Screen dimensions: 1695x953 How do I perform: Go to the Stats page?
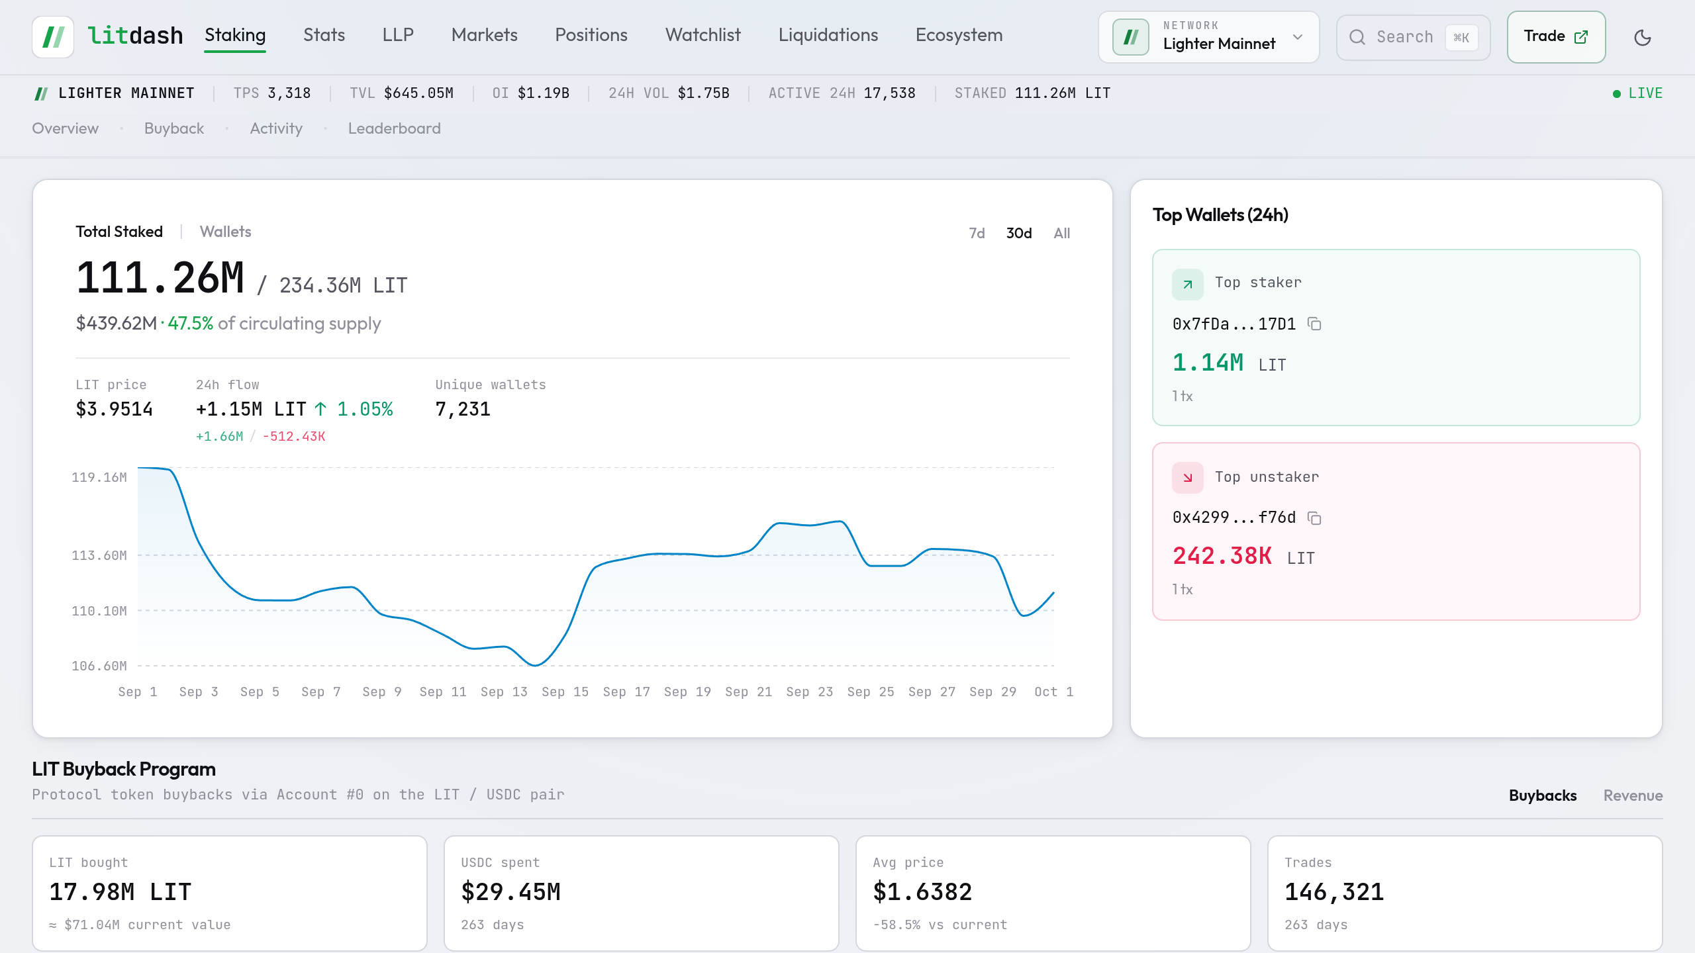pyautogui.click(x=324, y=35)
